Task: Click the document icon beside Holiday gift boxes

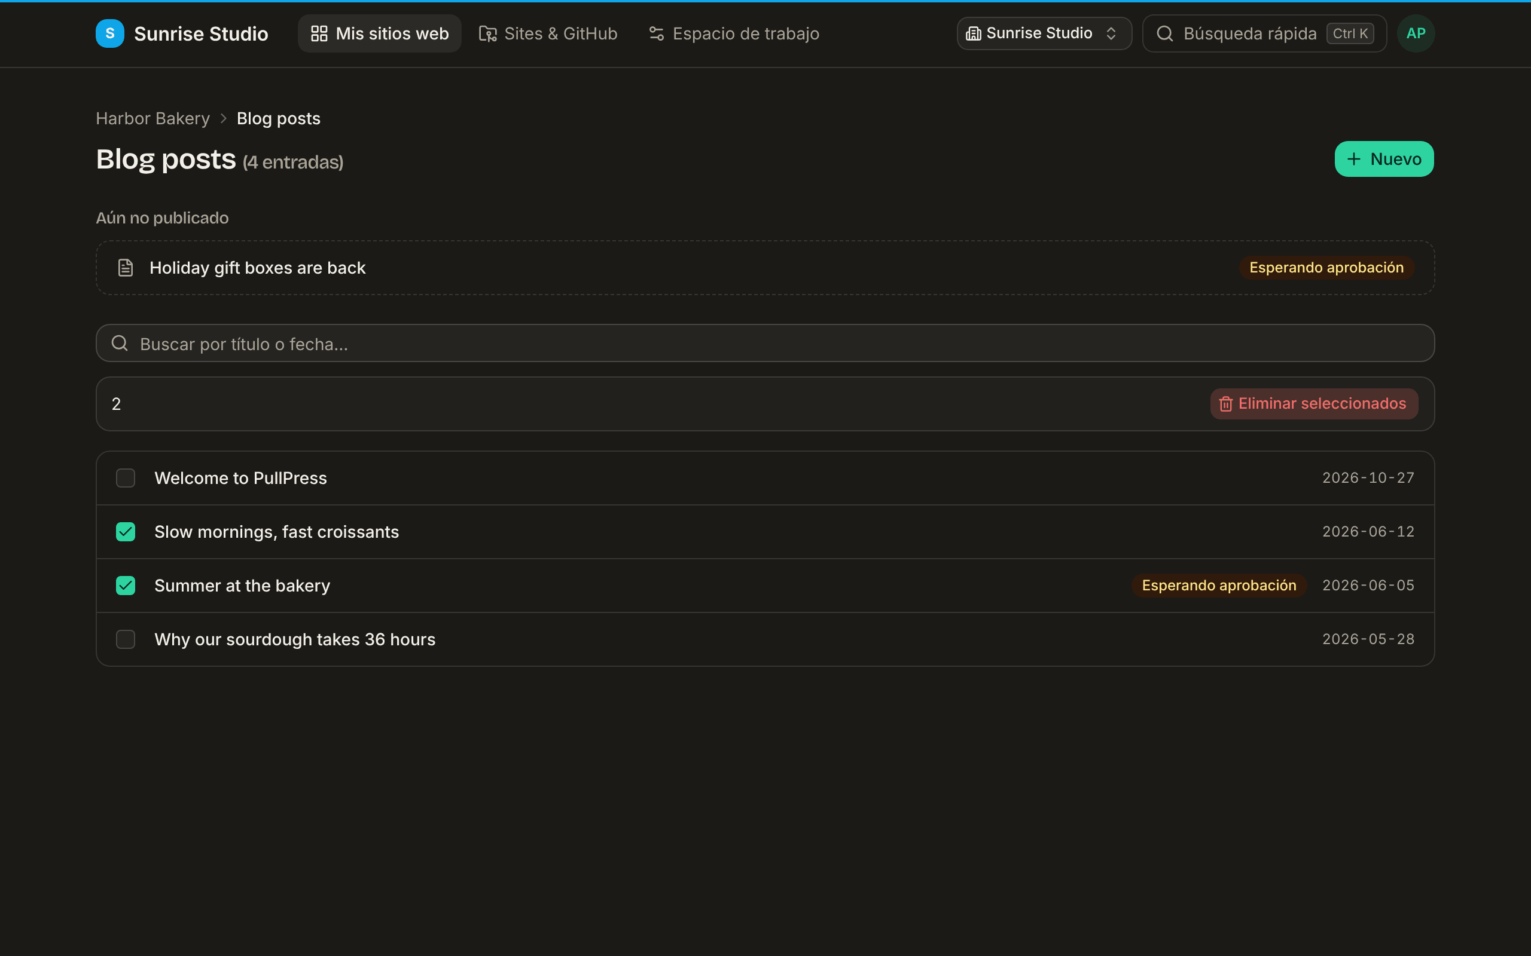Action: [x=125, y=268]
